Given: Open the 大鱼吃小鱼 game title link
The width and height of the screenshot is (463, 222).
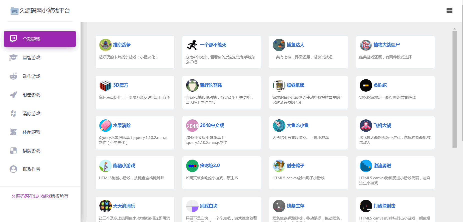Looking at the screenshot, I should 297,126.
